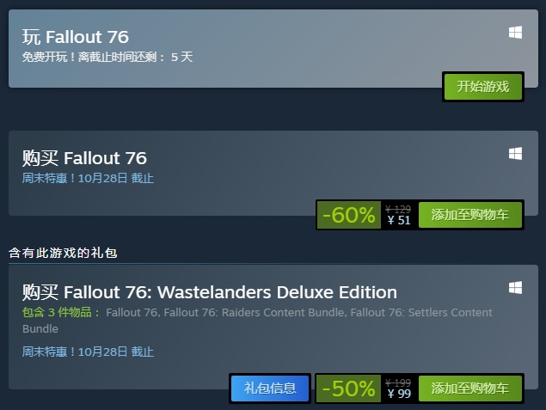Click the 购买 Fallout 76 heading
This screenshot has width=546, height=410.
(x=84, y=158)
